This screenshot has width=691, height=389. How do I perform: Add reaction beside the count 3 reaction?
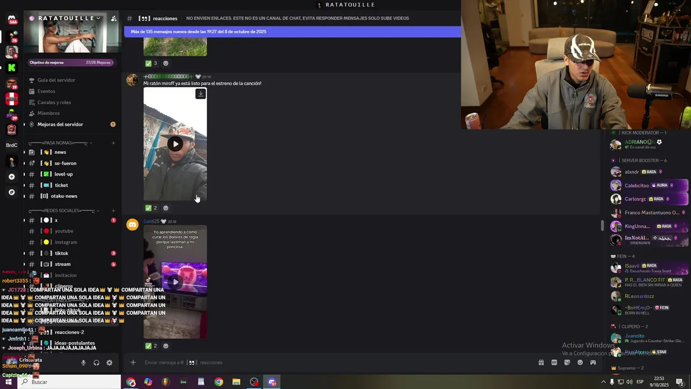point(166,63)
